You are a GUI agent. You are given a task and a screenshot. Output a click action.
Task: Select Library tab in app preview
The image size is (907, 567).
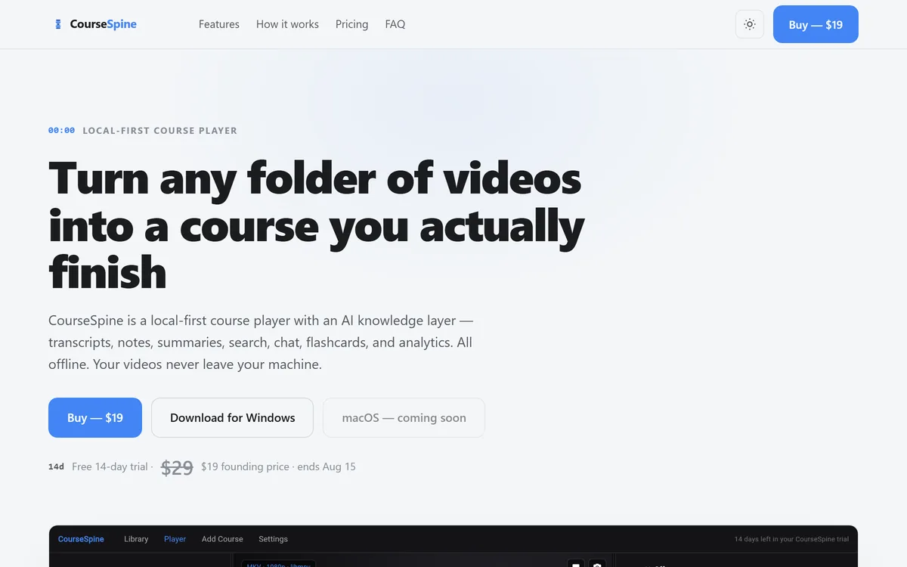(x=136, y=539)
